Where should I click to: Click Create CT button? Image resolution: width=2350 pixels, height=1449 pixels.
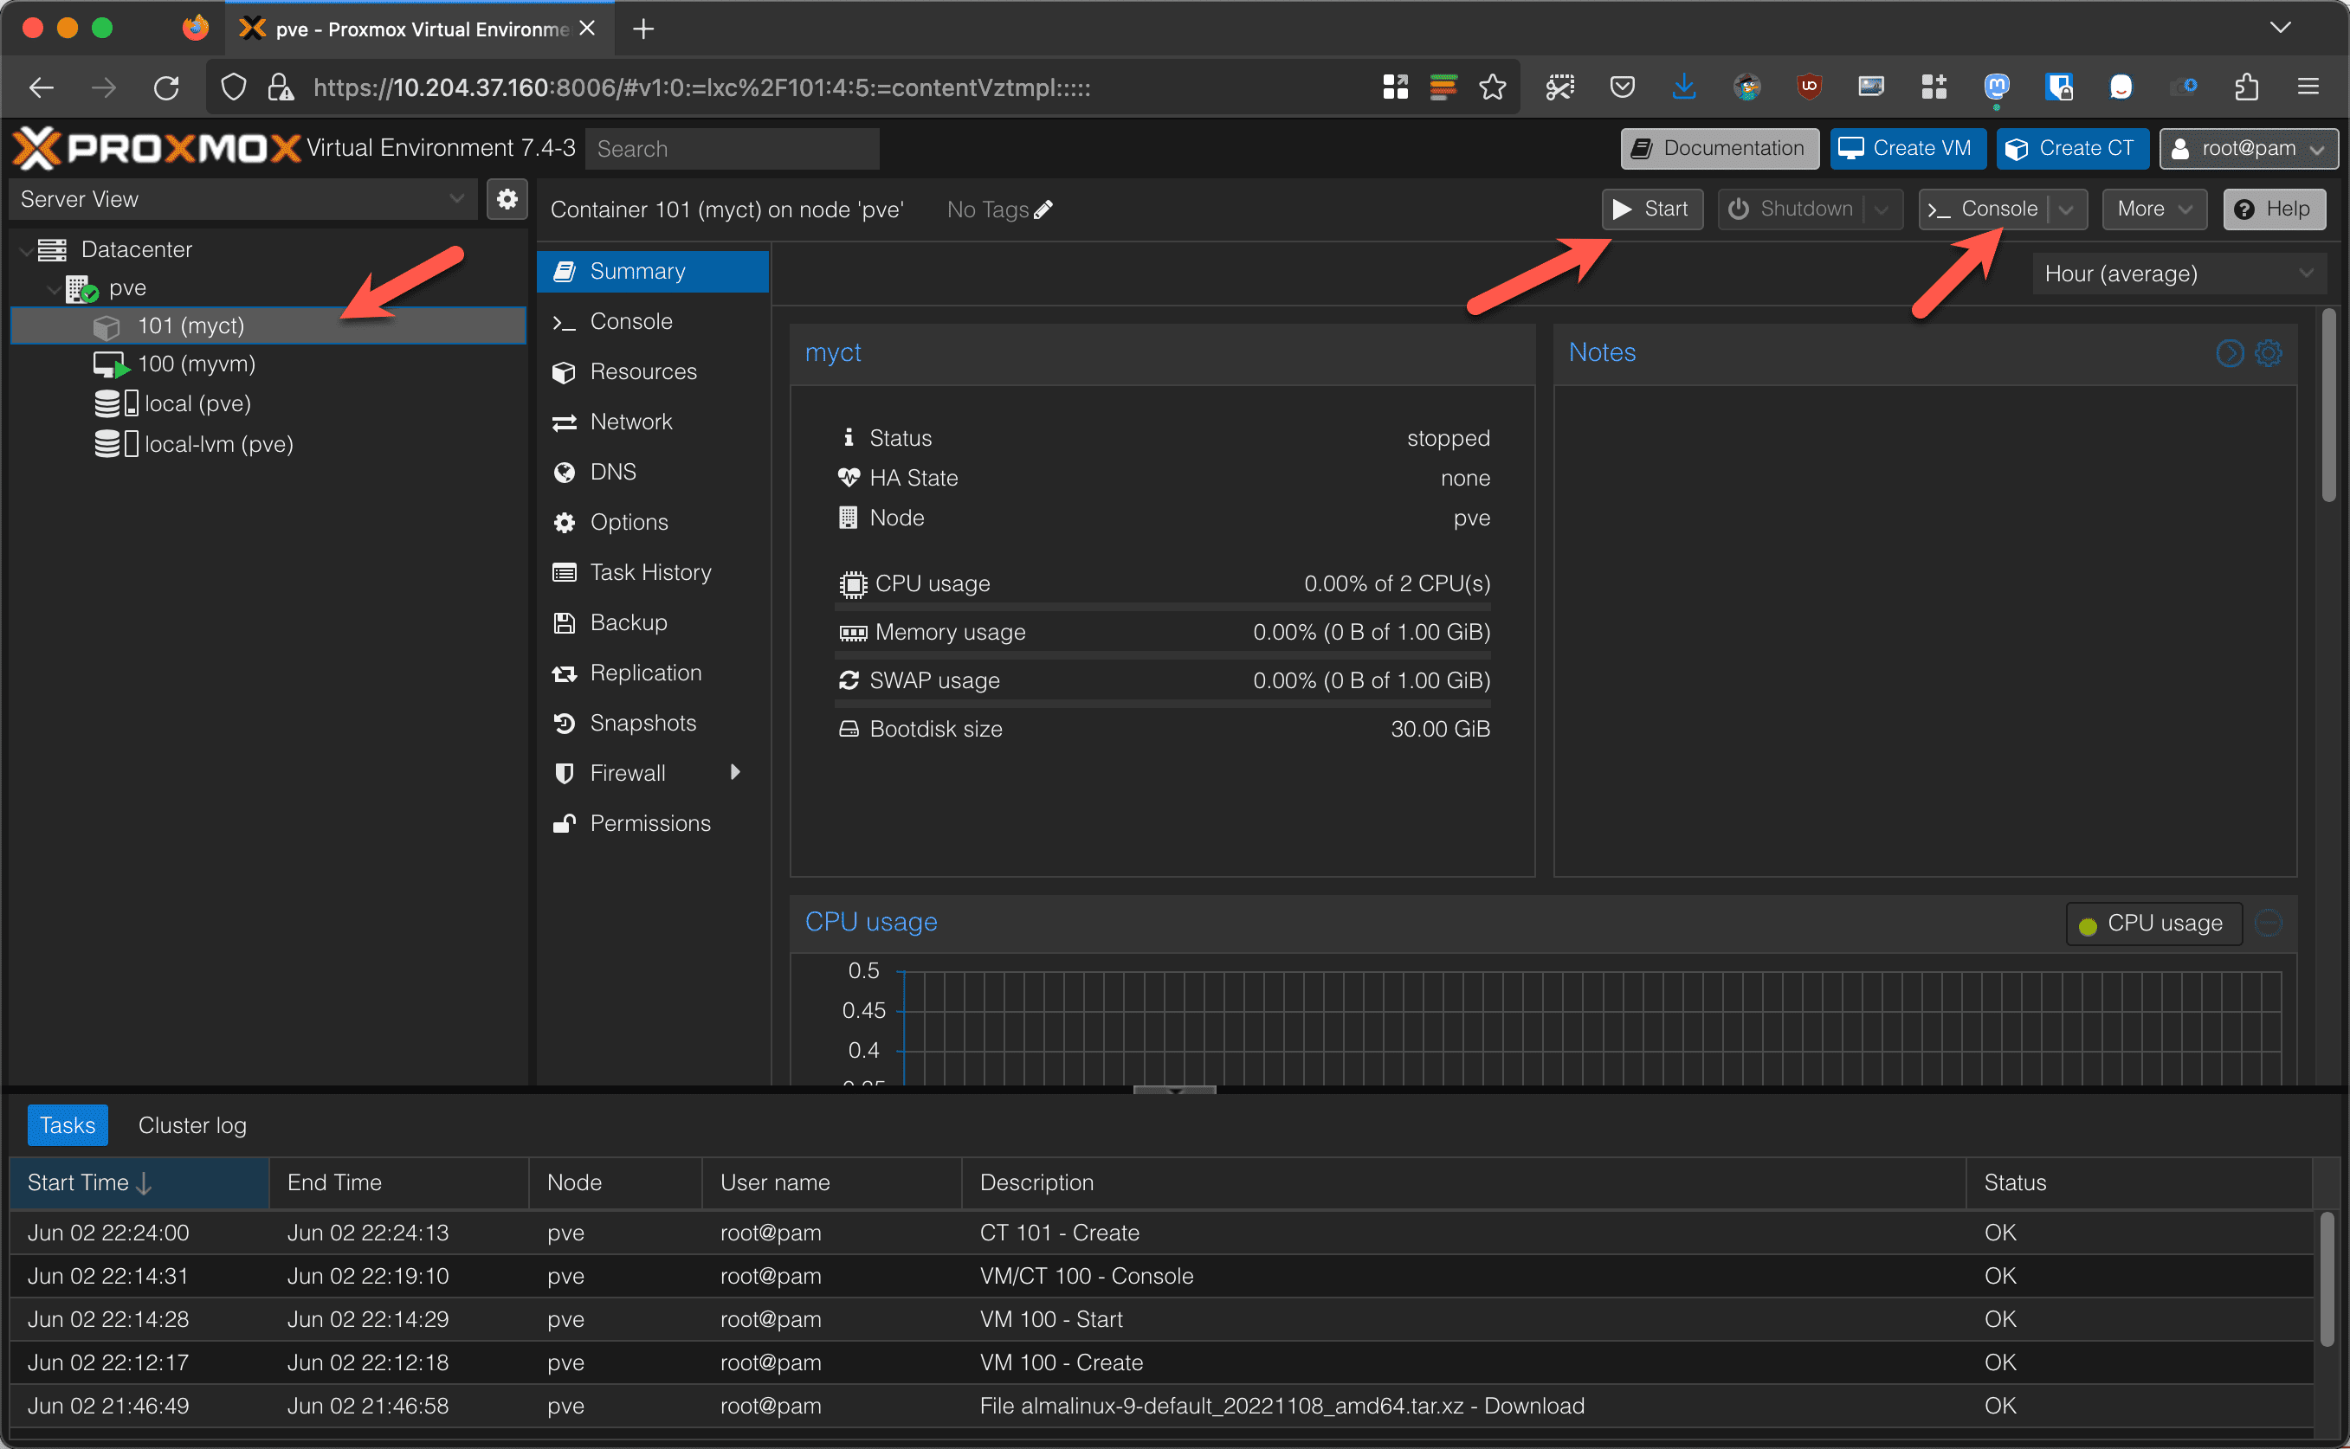(2072, 149)
